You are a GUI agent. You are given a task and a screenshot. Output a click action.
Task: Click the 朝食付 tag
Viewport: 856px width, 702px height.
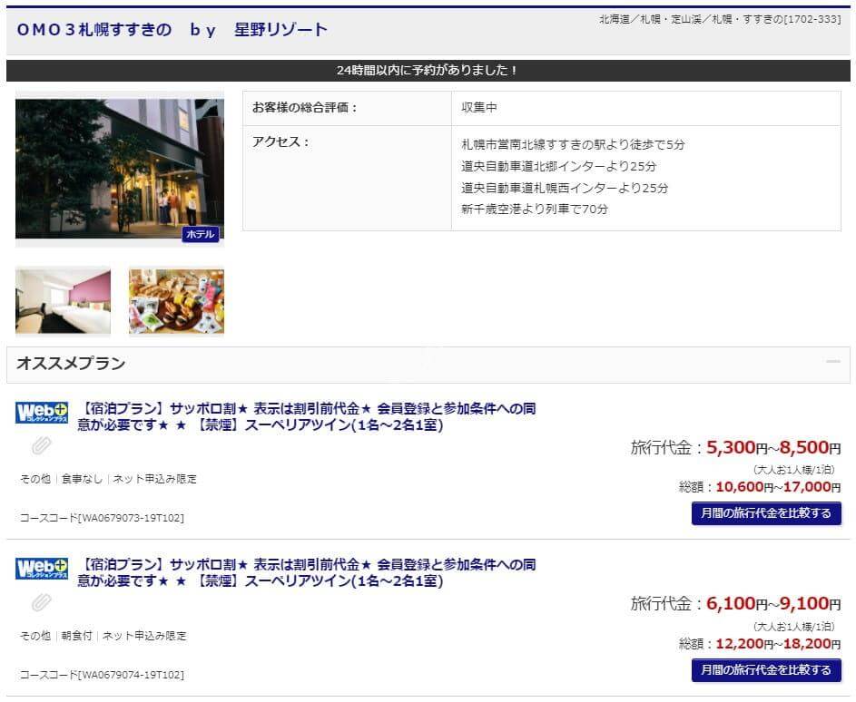[x=76, y=636]
